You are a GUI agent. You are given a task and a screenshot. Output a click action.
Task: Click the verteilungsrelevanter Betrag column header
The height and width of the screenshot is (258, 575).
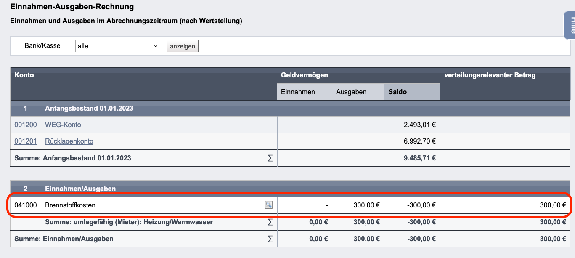pyautogui.click(x=490, y=75)
